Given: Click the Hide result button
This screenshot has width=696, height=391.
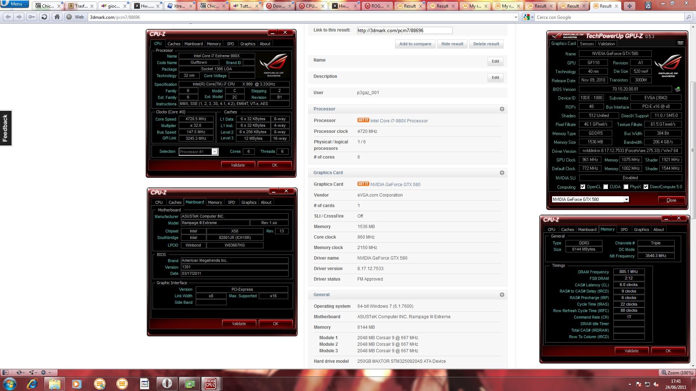Looking at the screenshot, I should tap(452, 44).
